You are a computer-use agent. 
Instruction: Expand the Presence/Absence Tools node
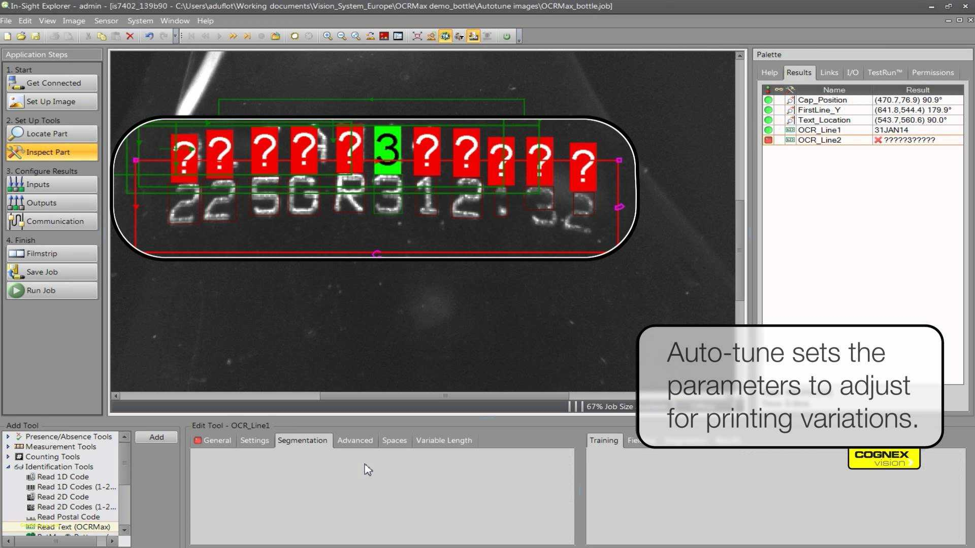tap(8, 436)
